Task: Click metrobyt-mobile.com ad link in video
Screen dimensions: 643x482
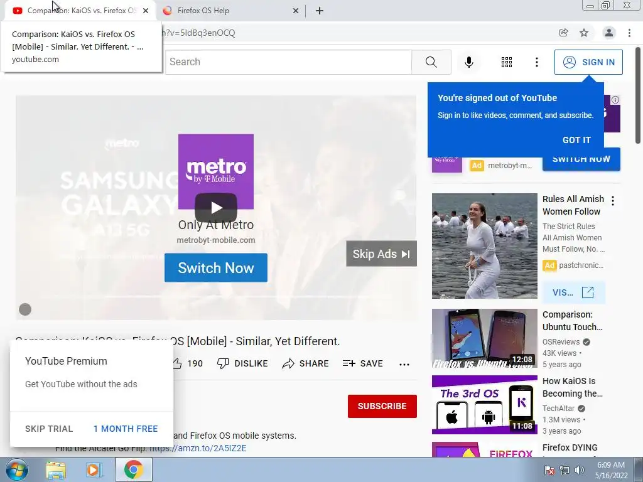Action: (x=216, y=240)
